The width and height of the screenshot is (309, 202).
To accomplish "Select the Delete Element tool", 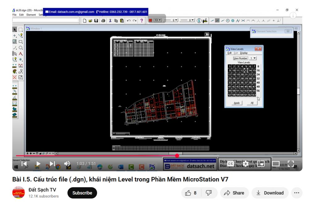I will (15, 77).
